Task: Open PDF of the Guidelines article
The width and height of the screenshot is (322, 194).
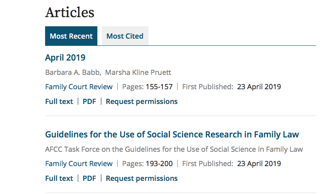Action: click(89, 178)
